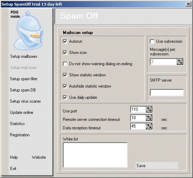Open Setup spam DB page
The height and width of the screenshot is (178, 193).
pyautogui.click(x=23, y=90)
